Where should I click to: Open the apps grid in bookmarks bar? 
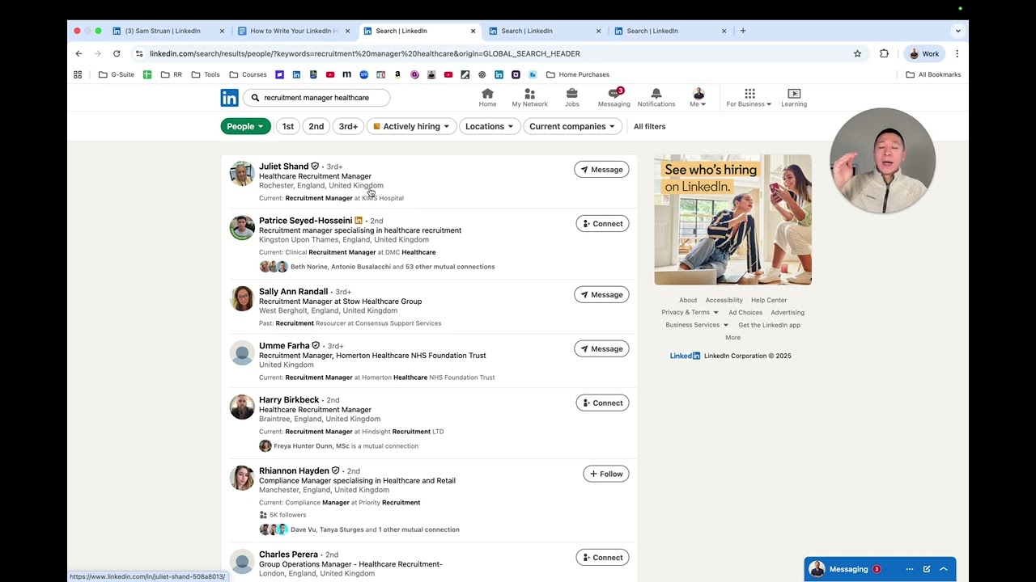click(x=78, y=74)
